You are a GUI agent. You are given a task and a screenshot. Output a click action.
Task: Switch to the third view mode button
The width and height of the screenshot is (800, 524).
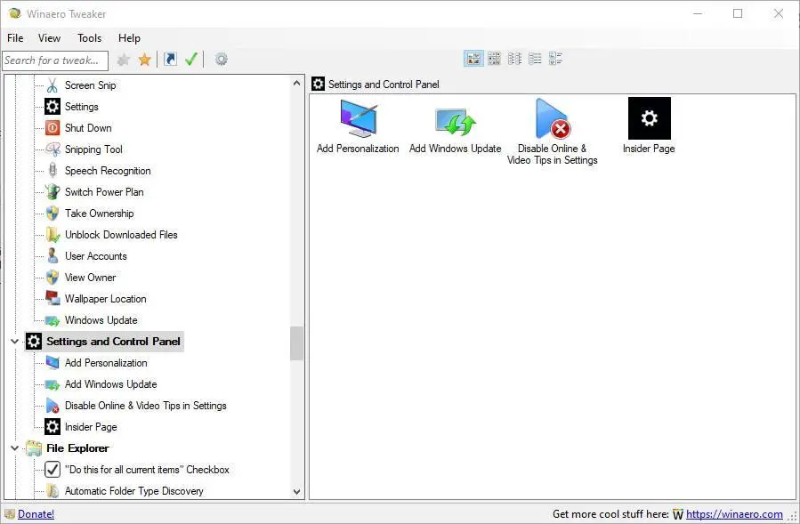point(514,59)
